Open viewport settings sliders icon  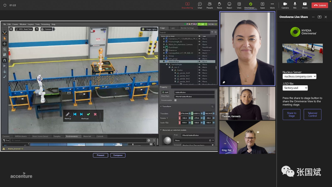[11, 29]
